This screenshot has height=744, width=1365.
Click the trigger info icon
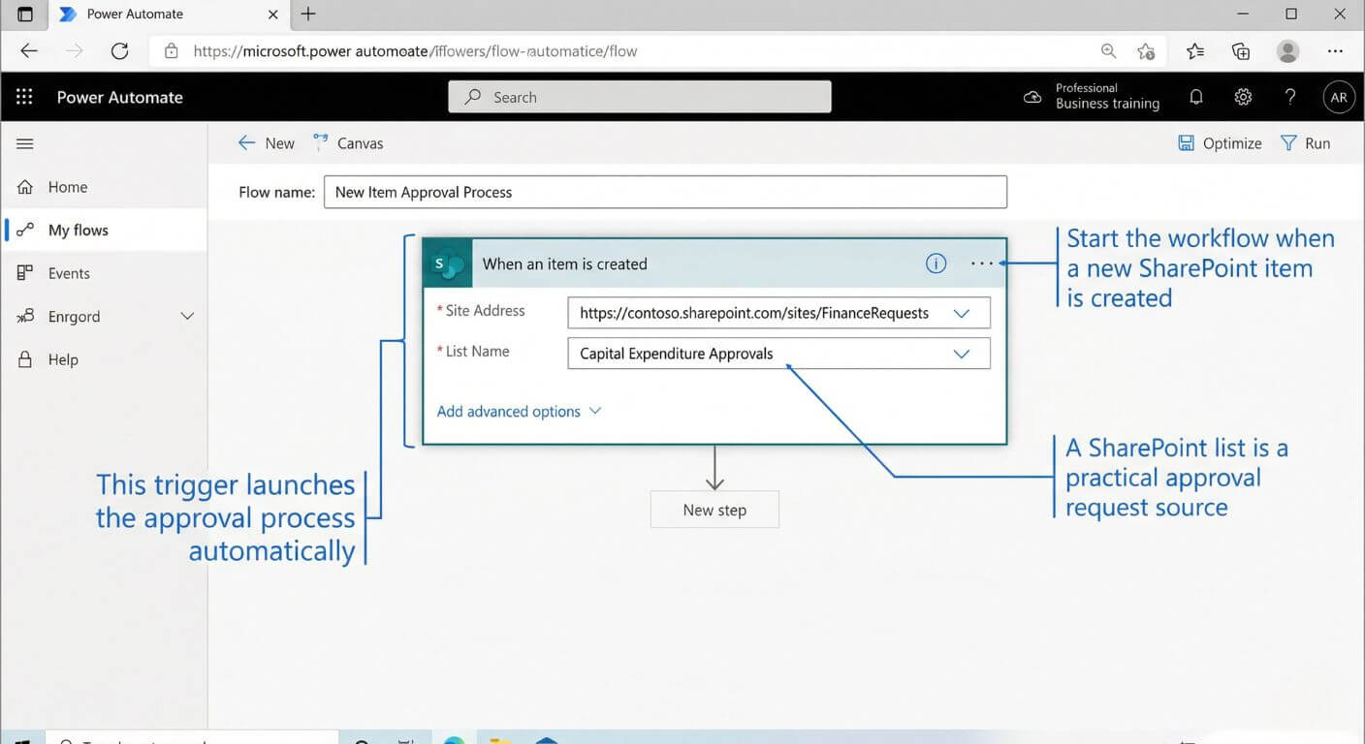click(x=936, y=263)
